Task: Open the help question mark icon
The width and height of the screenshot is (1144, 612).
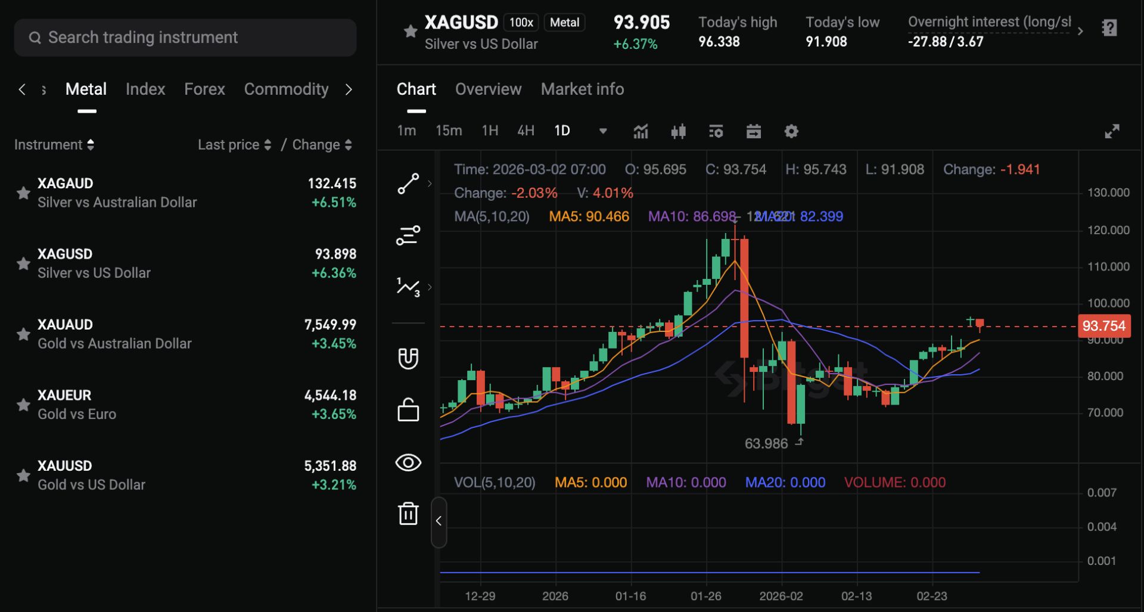Action: coord(1109,28)
